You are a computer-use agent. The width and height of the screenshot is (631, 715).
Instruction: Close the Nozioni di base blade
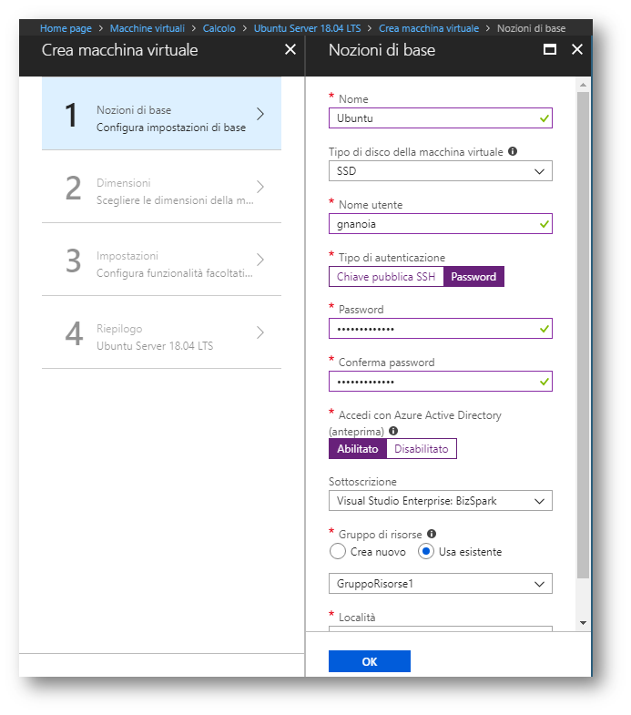[577, 49]
